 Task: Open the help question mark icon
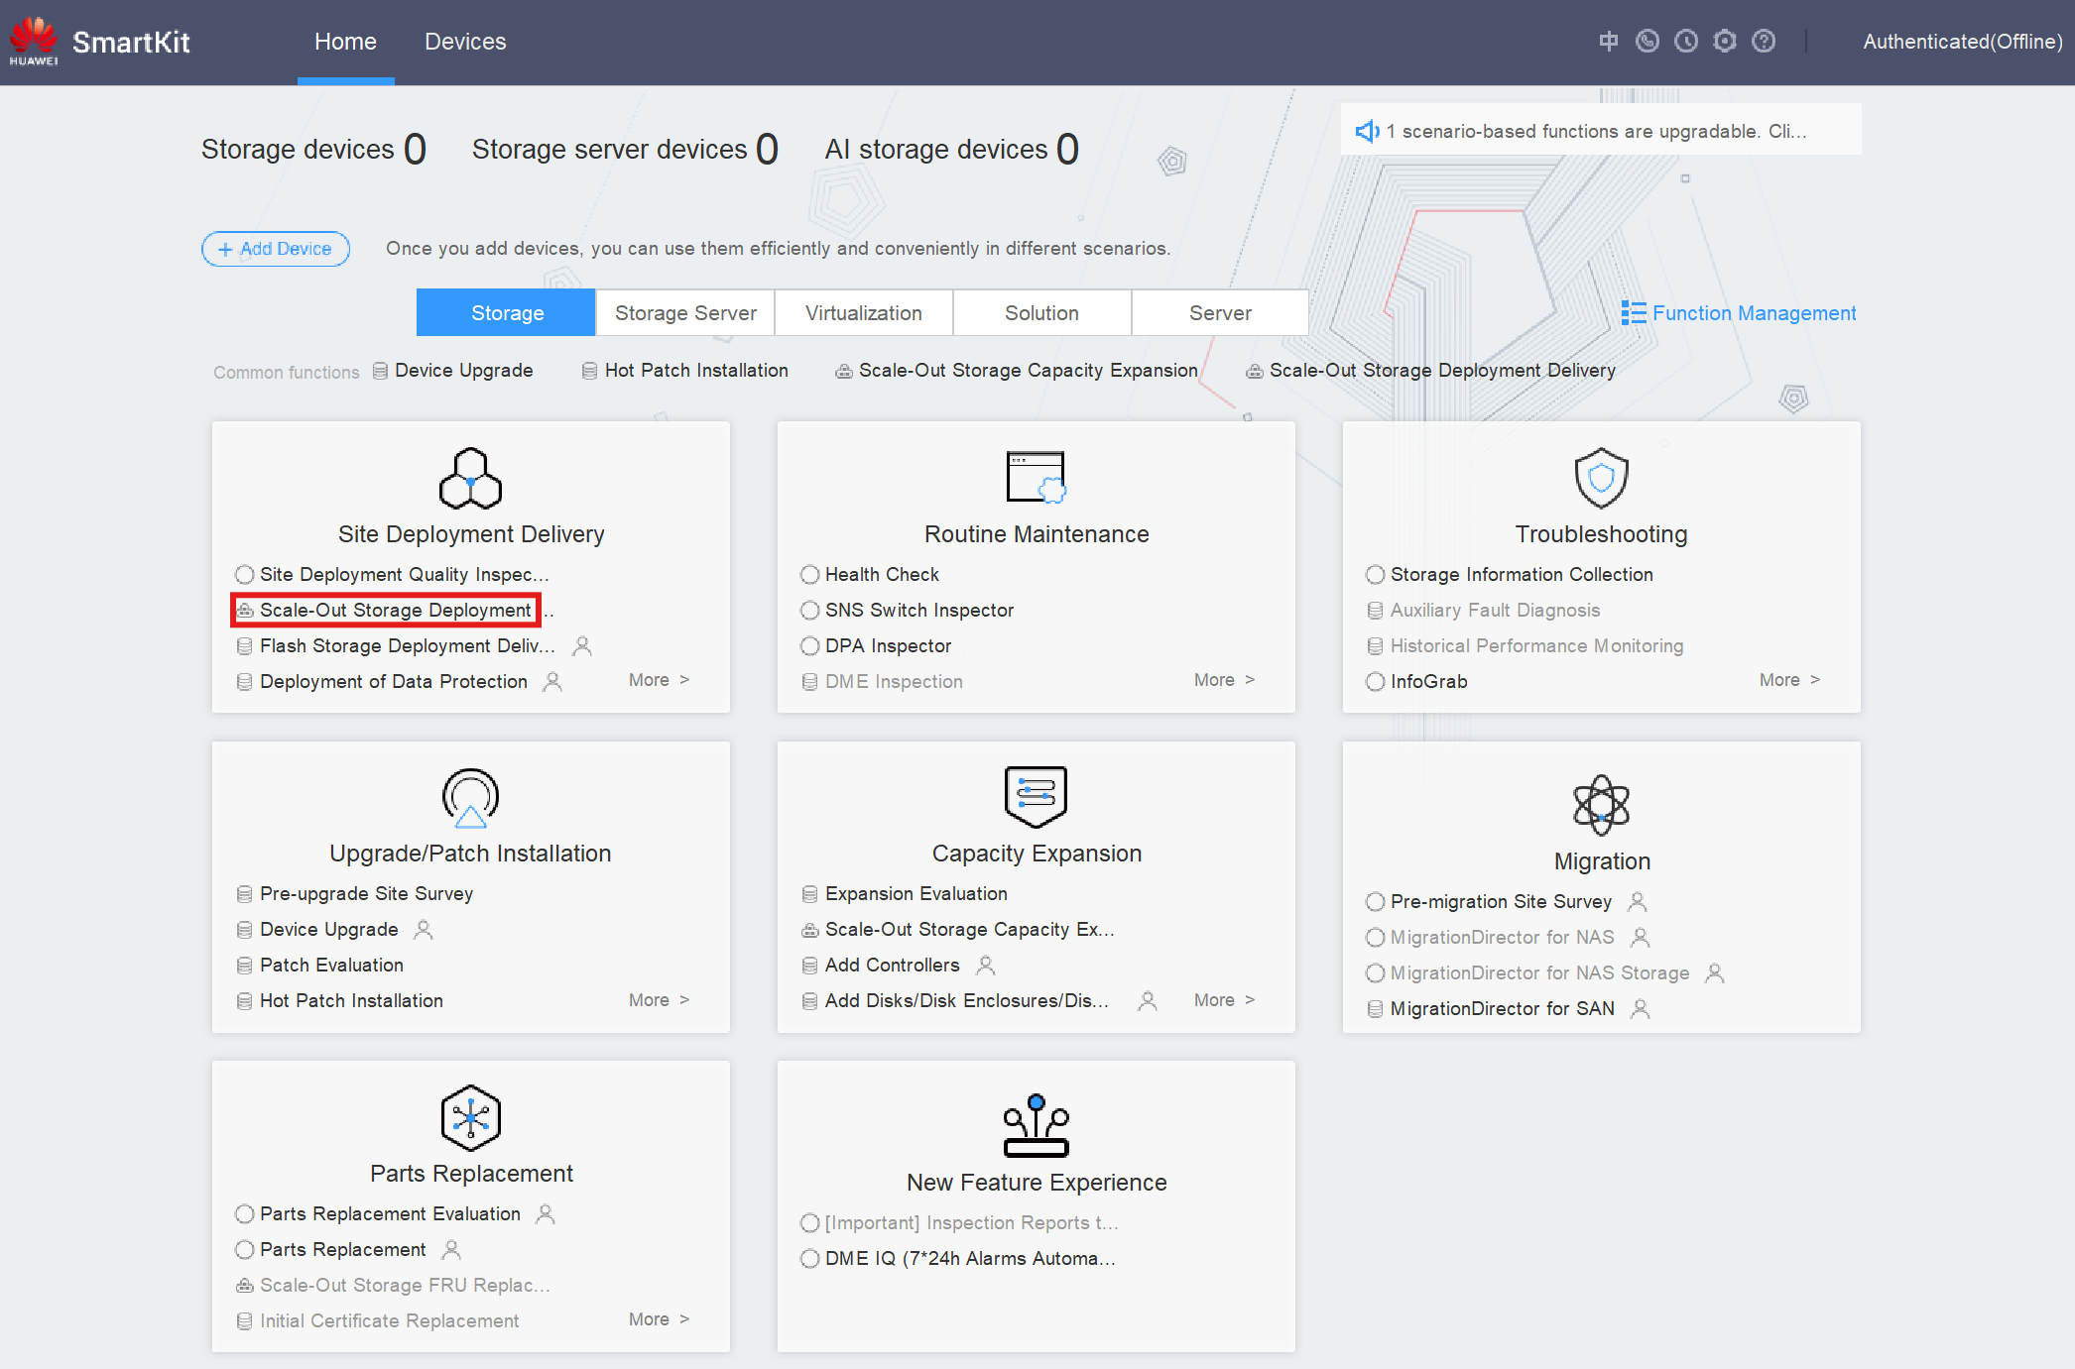tap(1764, 41)
